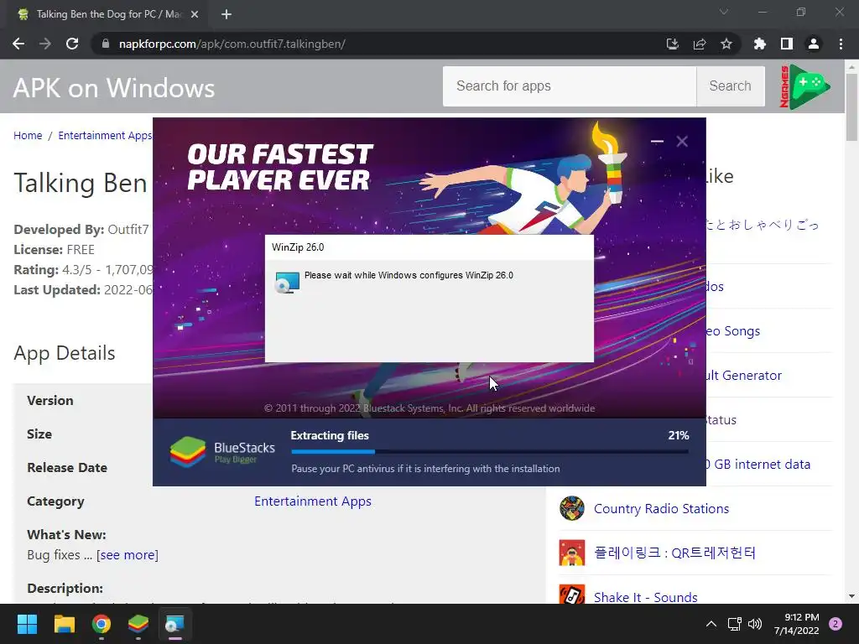This screenshot has width=859, height=644.
Task: Minimize the BlueStacks installer window
Action: pos(657,141)
